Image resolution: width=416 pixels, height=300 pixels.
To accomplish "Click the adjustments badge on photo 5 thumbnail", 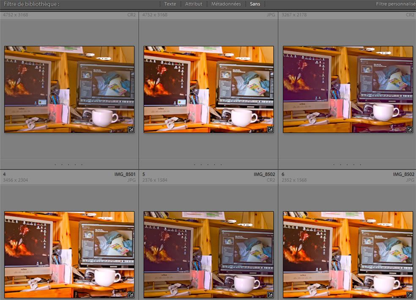I will coord(270,295).
